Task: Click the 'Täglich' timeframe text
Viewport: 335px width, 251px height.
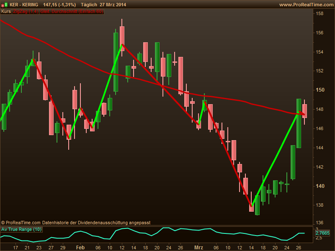Action: pyautogui.click(x=89, y=5)
